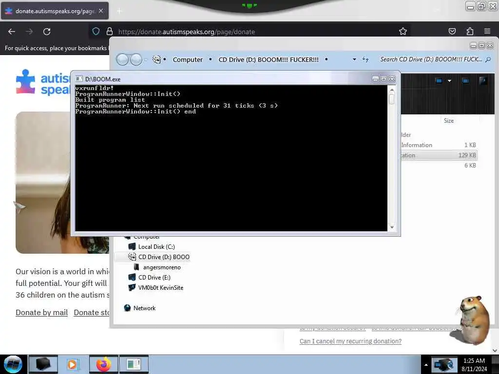Screen dimensions: 499x374
Task: Open Firefox tracking protection shield
Action: click(x=96, y=32)
